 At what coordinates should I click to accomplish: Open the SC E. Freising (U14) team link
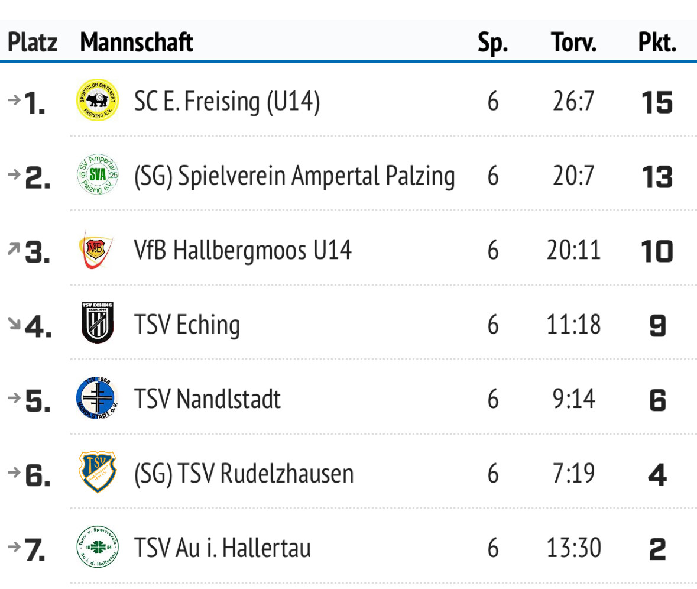[226, 102]
